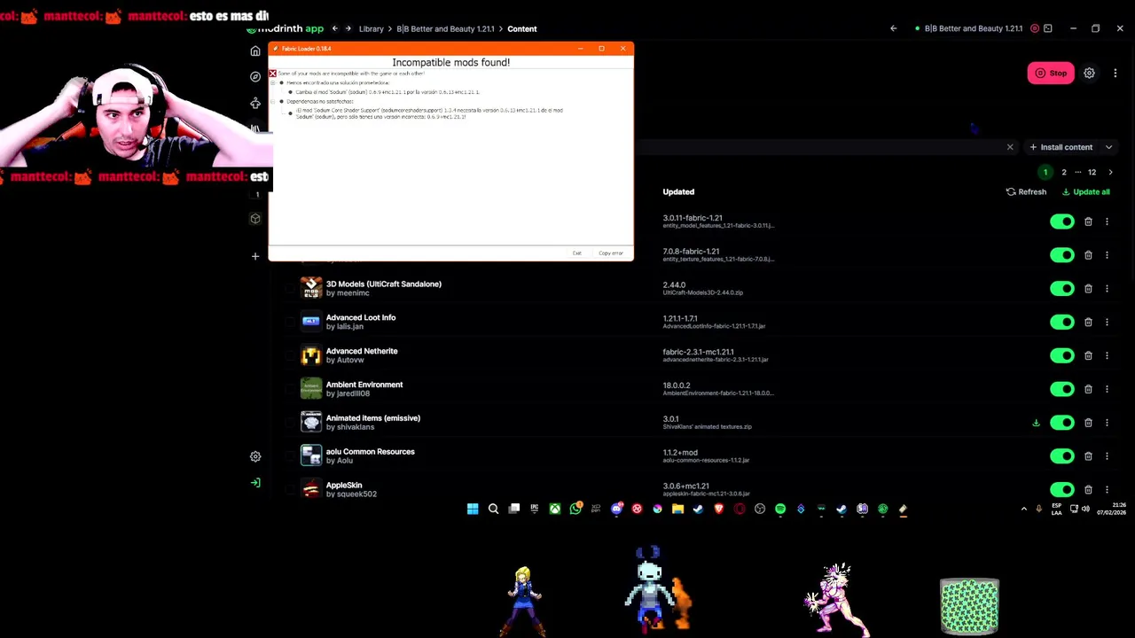Screen dimensions: 1135x638
Task: Open Home in the Modrinth sidebar
Action: 255,51
